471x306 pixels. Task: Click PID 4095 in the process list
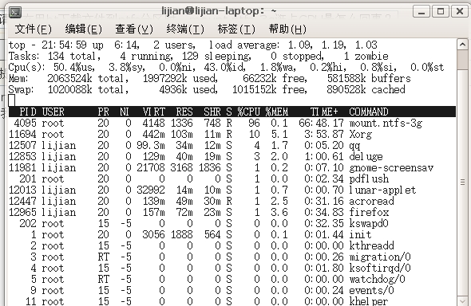click(25, 124)
